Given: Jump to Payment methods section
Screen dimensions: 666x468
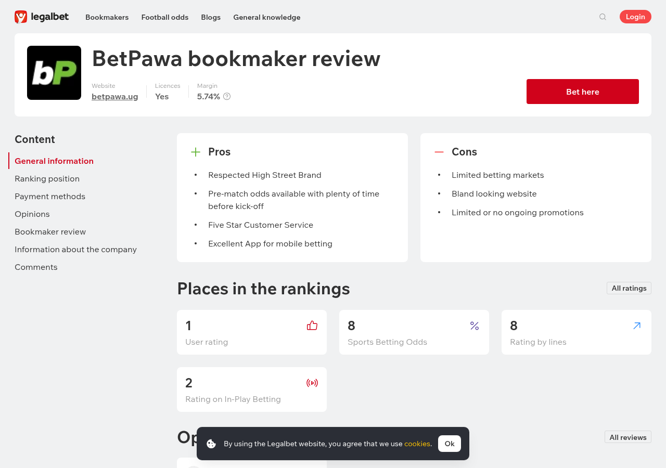Looking at the screenshot, I should [x=50, y=196].
